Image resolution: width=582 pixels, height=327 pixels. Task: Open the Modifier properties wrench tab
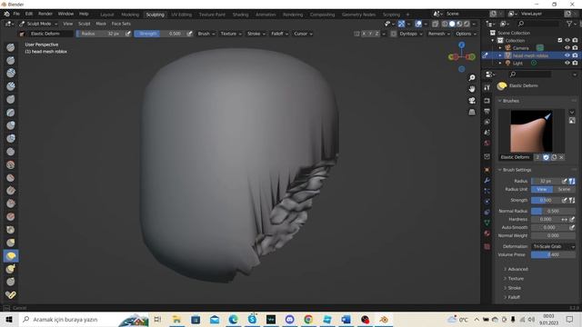click(487, 181)
